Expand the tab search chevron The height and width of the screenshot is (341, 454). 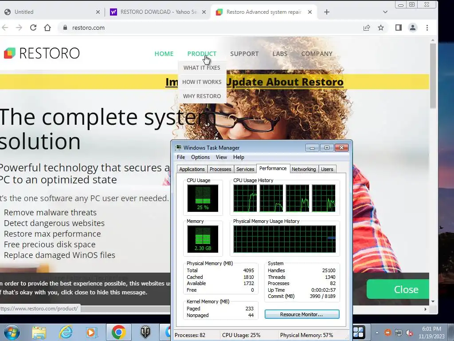click(x=385, y=12)
